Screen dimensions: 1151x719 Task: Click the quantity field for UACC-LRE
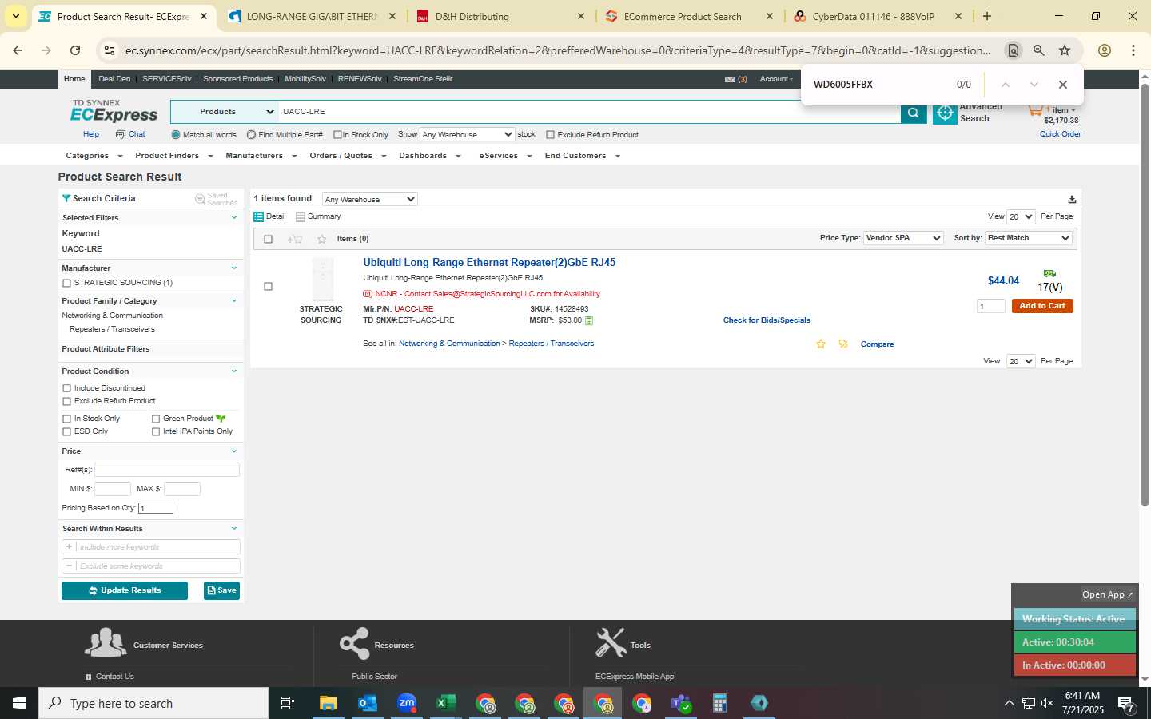[990, 306]
